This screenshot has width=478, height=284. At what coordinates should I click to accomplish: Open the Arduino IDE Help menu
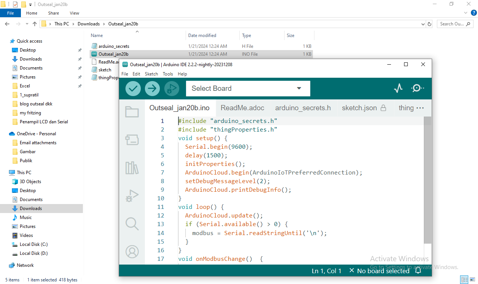[182, 74]
